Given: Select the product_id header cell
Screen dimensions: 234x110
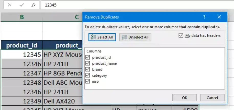Looking at the screenshot, I should click(x=22, y=45).
